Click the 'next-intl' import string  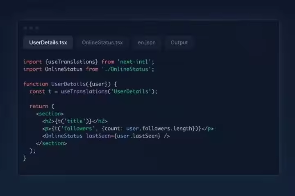click(x=134, y=62)
